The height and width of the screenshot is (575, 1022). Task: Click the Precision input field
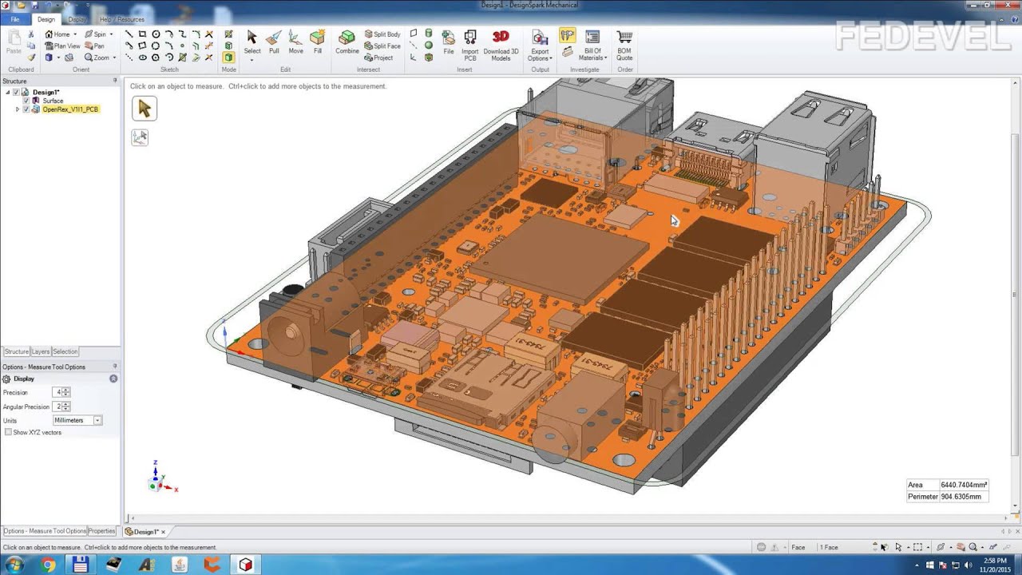pos(57,392)
